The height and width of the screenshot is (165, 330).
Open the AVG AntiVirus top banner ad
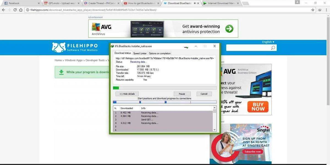tap(163, 28)
